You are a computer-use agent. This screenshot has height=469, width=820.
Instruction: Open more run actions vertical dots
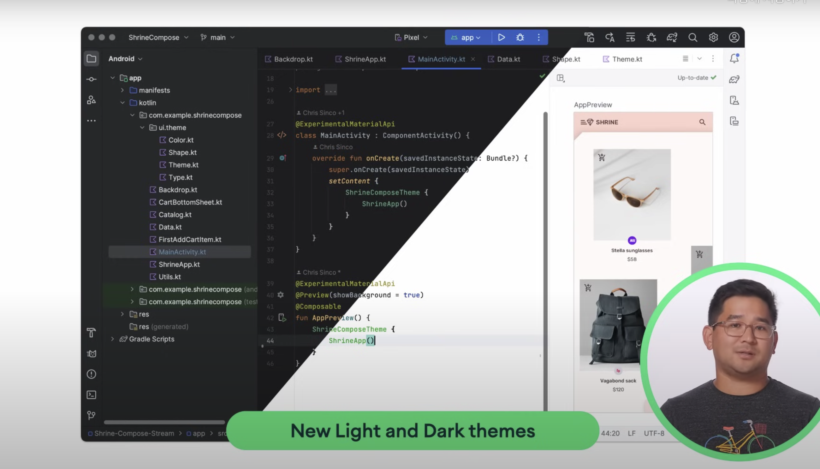click(539, 37)
